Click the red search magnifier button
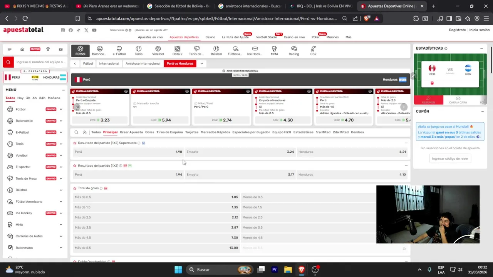 [x=8, y=62]
